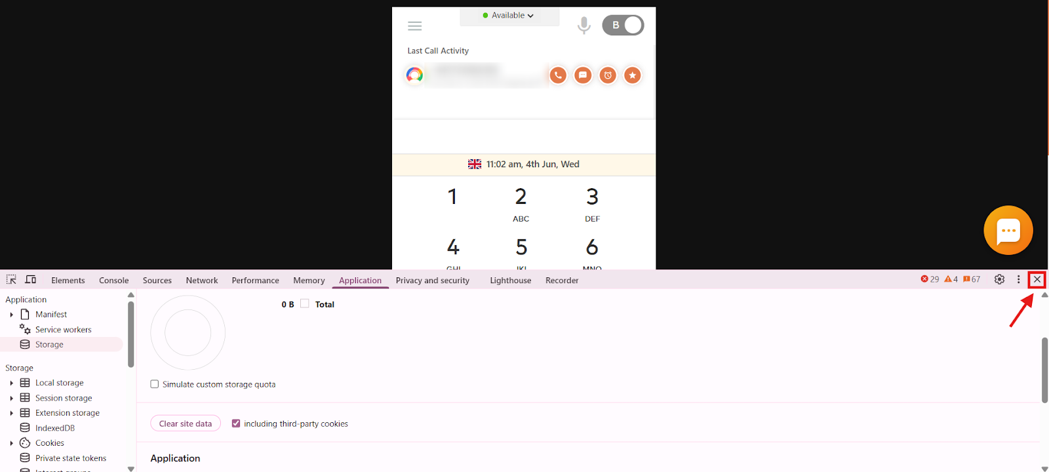Click the main panel vertical scrollbar thumb
The width and height of the screenshot is (1049, 472).
[x=1045, y=370]
